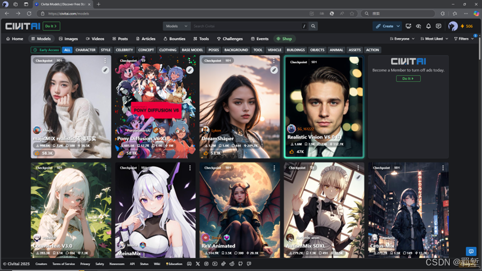This screenshot has height=271, width=482.
Task: Click the Shop button
Action: coord(284,38)
